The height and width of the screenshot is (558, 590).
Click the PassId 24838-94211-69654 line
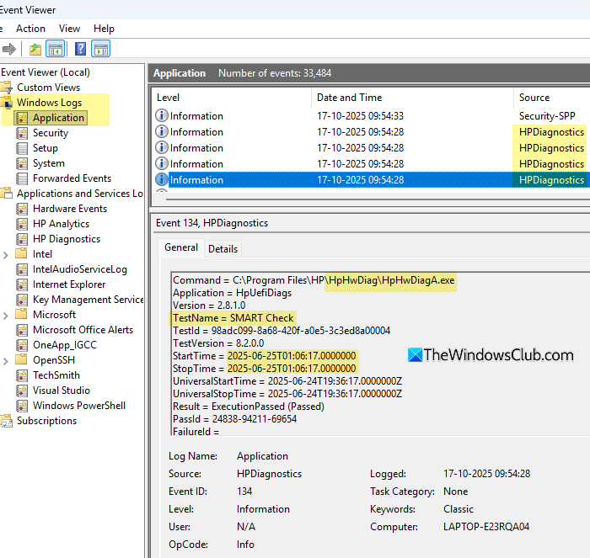click(234, 419)
